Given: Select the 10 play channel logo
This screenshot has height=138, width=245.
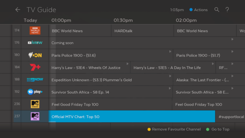Looking at the screenshot, I should (35, 92).
